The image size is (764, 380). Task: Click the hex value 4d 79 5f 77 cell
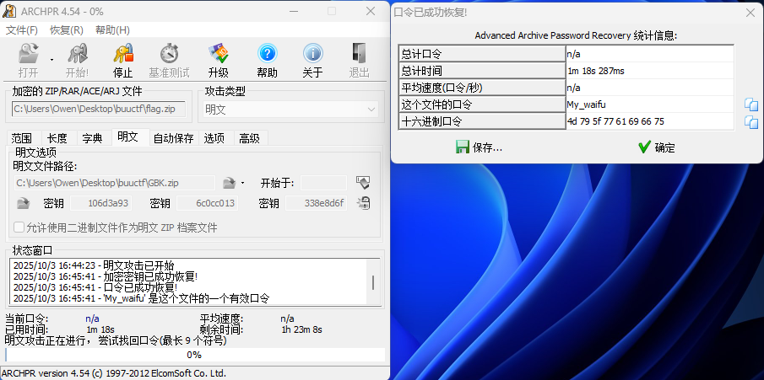(x=650, y=121)
